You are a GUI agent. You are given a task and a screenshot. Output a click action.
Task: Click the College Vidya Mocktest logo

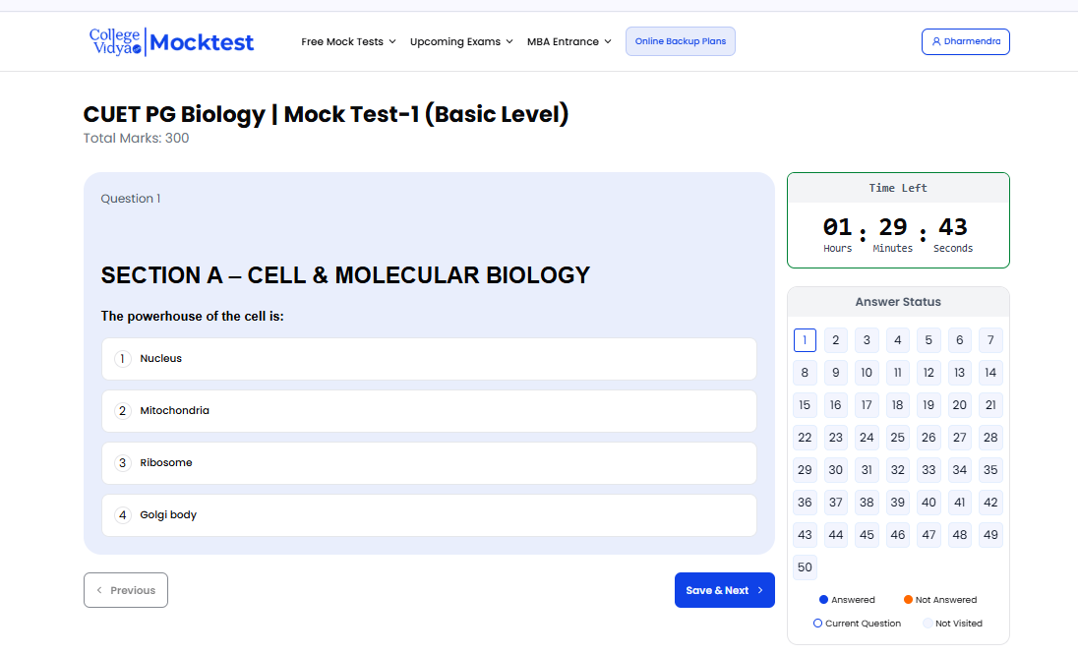[x=171, y=41]
